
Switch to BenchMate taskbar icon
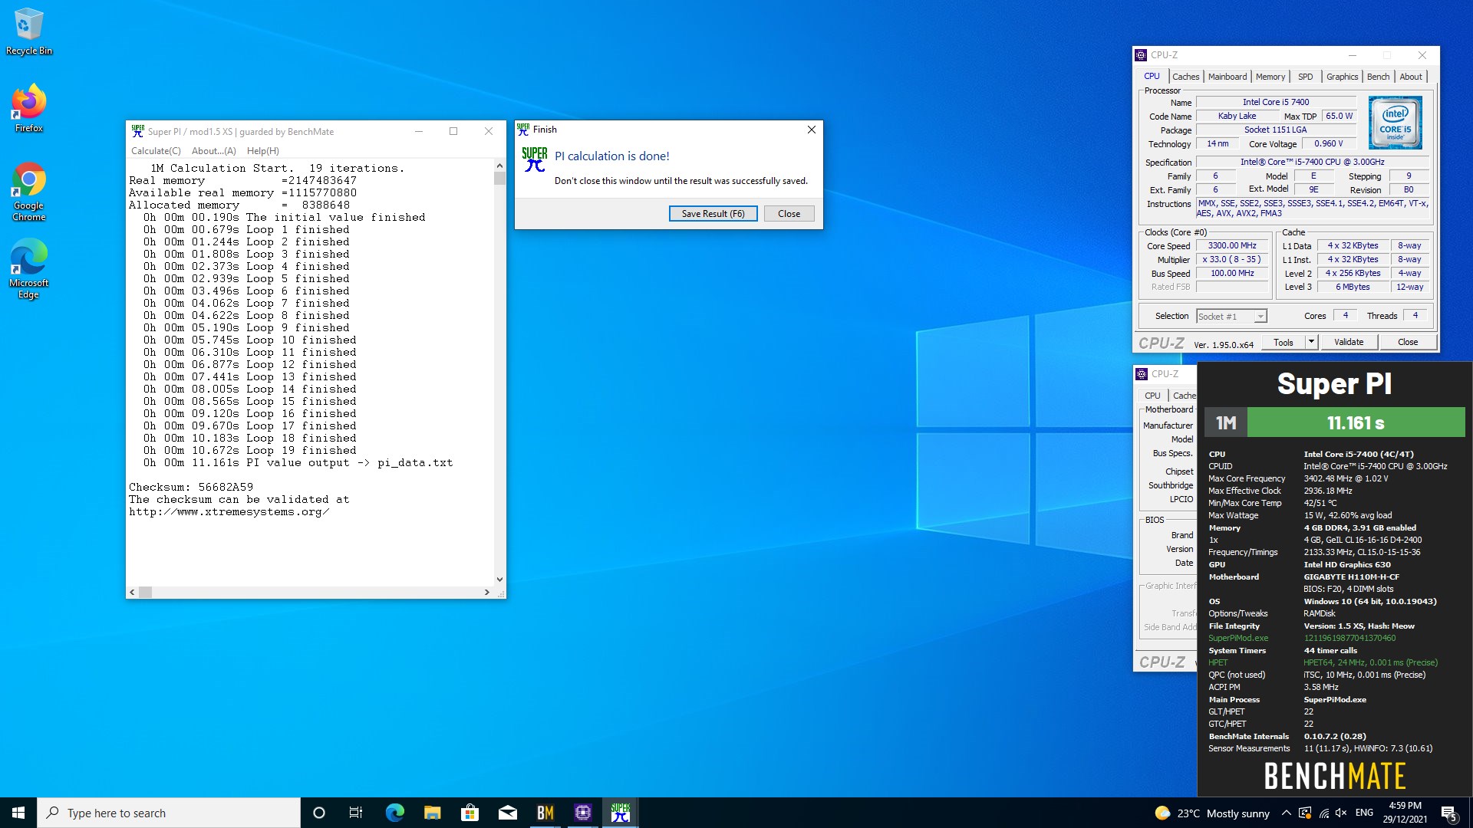[x=545, y=813]
